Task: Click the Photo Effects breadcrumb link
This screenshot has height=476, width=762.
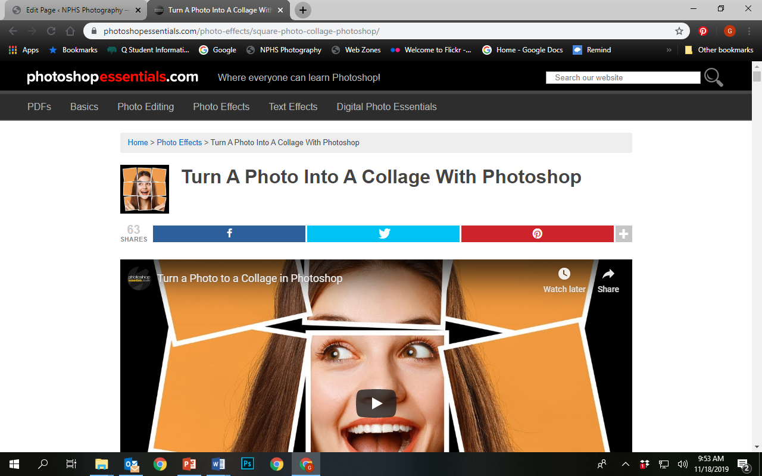Action: coord(179,142)
